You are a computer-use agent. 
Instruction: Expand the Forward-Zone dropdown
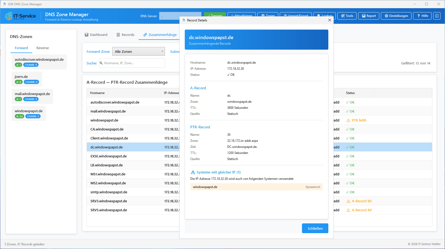138,51
